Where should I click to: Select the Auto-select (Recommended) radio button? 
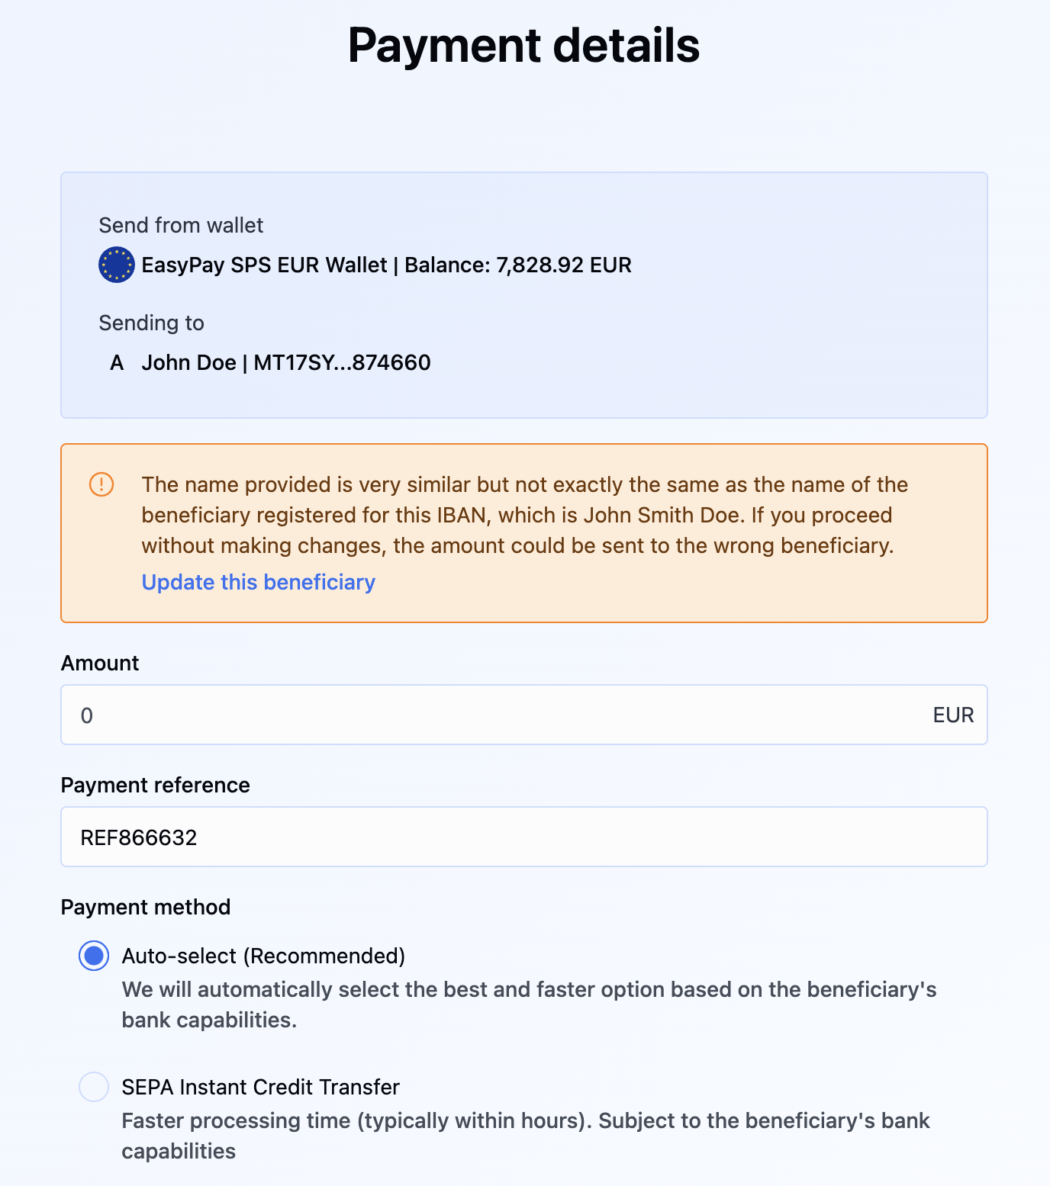pos(94,956)
